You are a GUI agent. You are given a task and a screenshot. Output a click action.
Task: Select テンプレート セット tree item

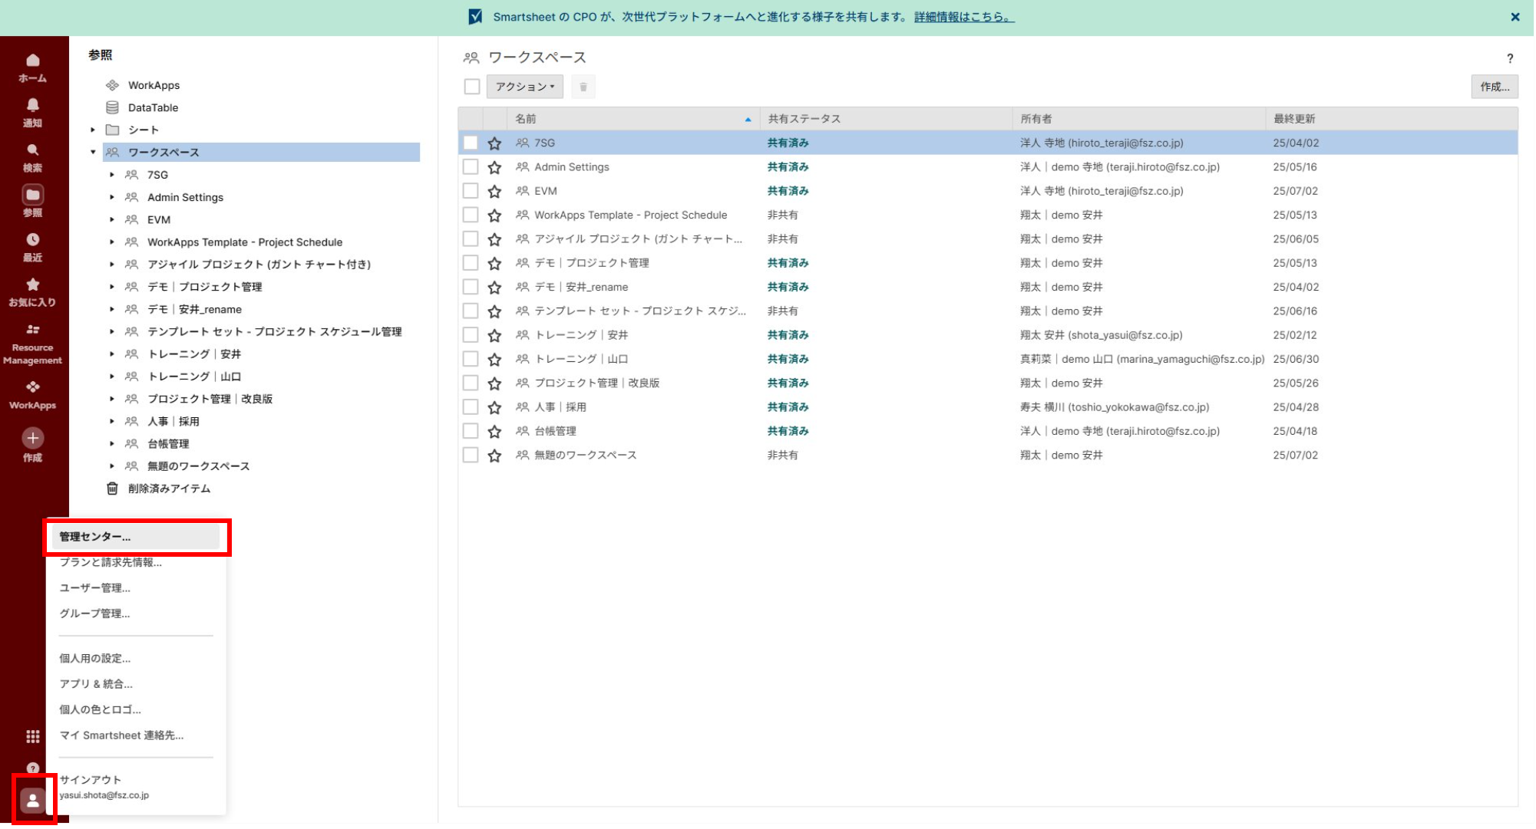click(x=274, y=332)
